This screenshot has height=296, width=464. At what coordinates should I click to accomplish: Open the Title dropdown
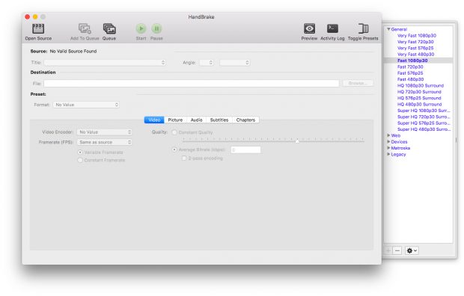[x=105, y=63]
